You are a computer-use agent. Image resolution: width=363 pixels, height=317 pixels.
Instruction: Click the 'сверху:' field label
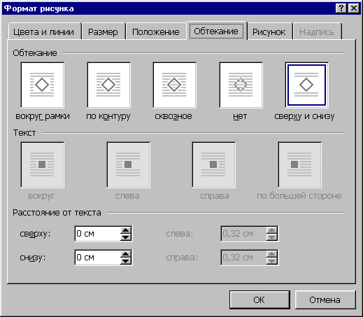pos(35,234)
